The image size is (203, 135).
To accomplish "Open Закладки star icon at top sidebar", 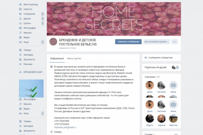I will click(x=20, y=55).
